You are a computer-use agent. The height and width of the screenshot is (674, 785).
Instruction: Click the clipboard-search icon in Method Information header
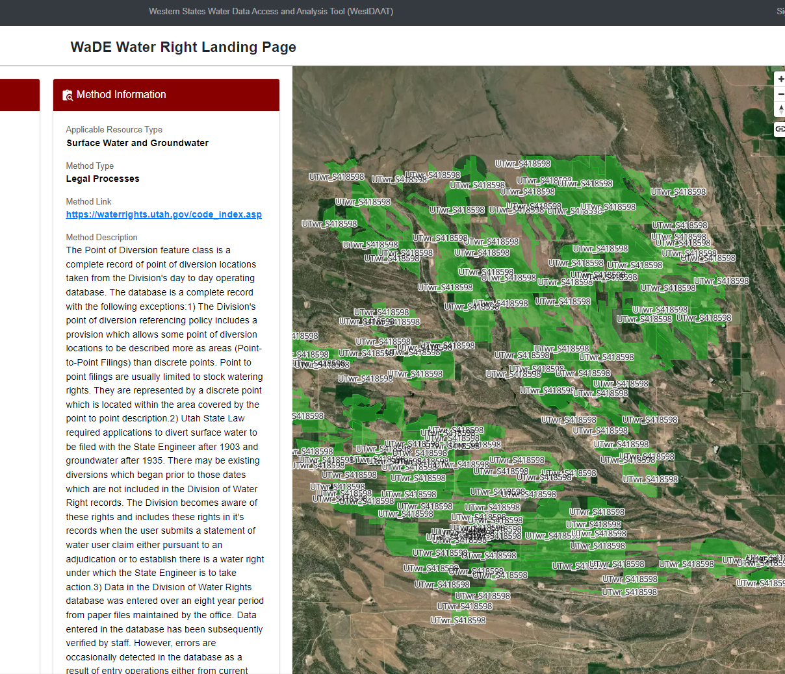pyautogui.click(x=68, y=95)
